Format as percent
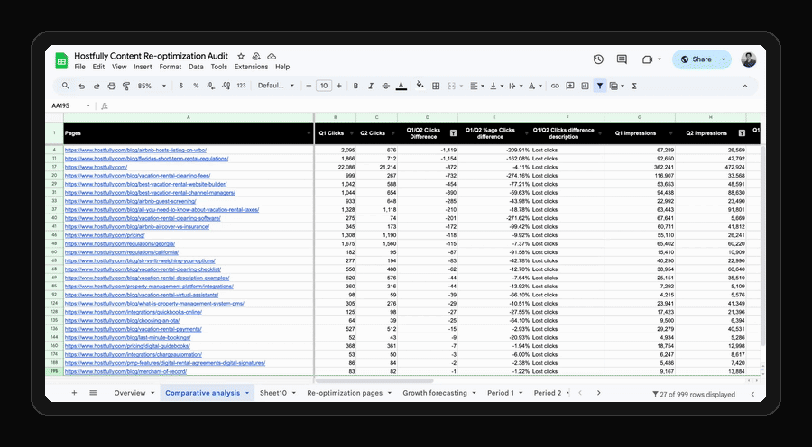Viewport: 812px width, 447px height. click(x=196, y=86)
